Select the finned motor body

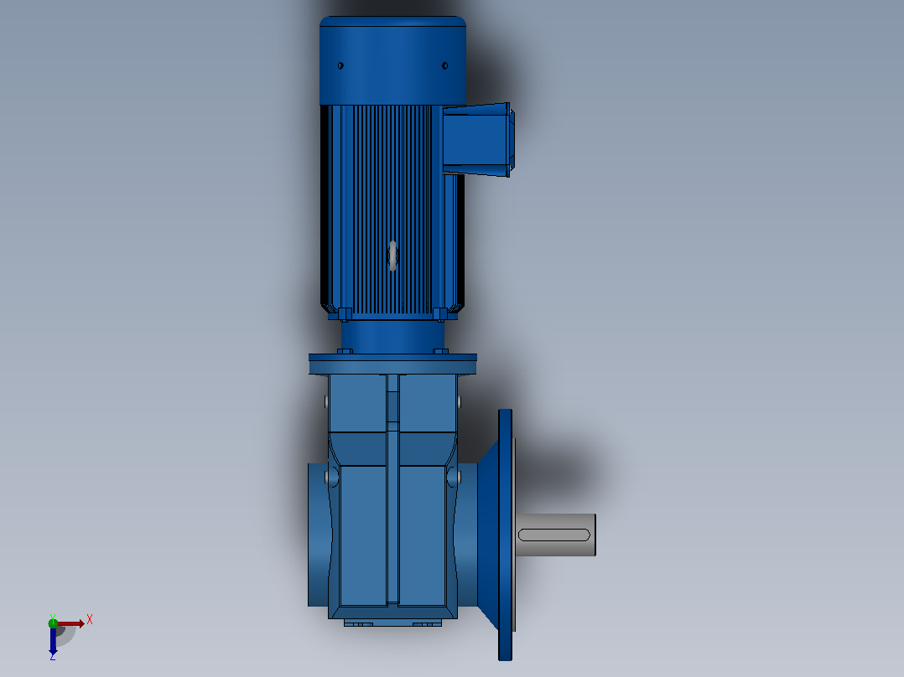392,210
